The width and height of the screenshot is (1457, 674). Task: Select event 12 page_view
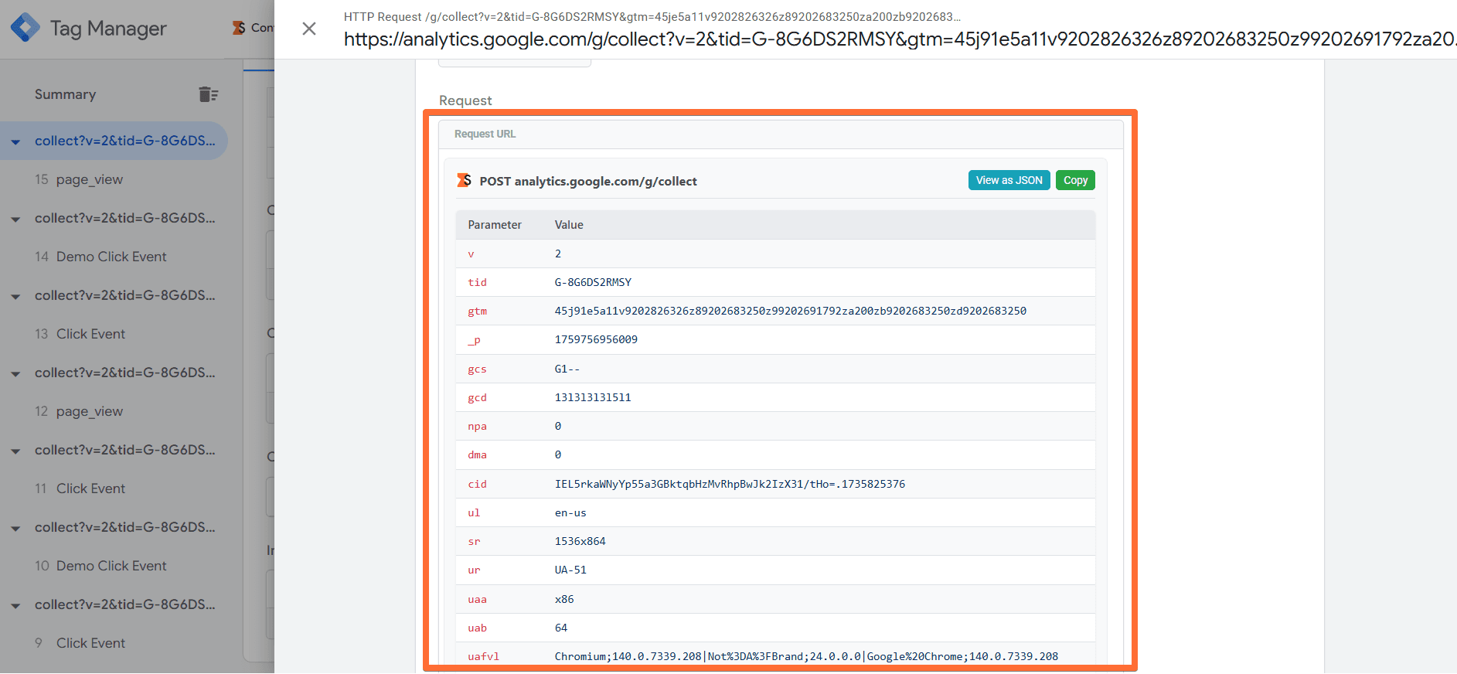(x=89, y=411)
